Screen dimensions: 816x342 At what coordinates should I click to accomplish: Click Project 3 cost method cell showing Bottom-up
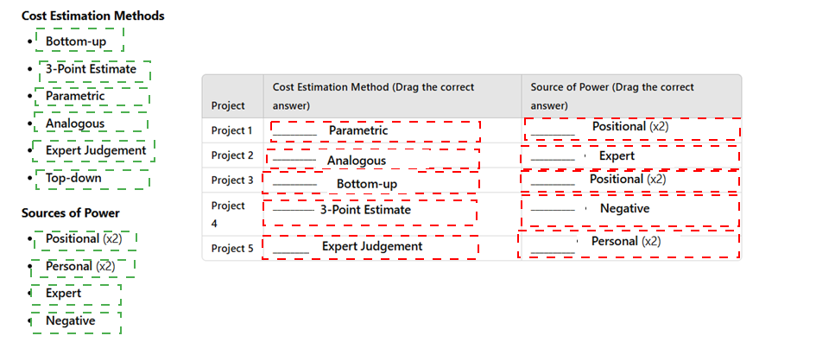[370, 183]
